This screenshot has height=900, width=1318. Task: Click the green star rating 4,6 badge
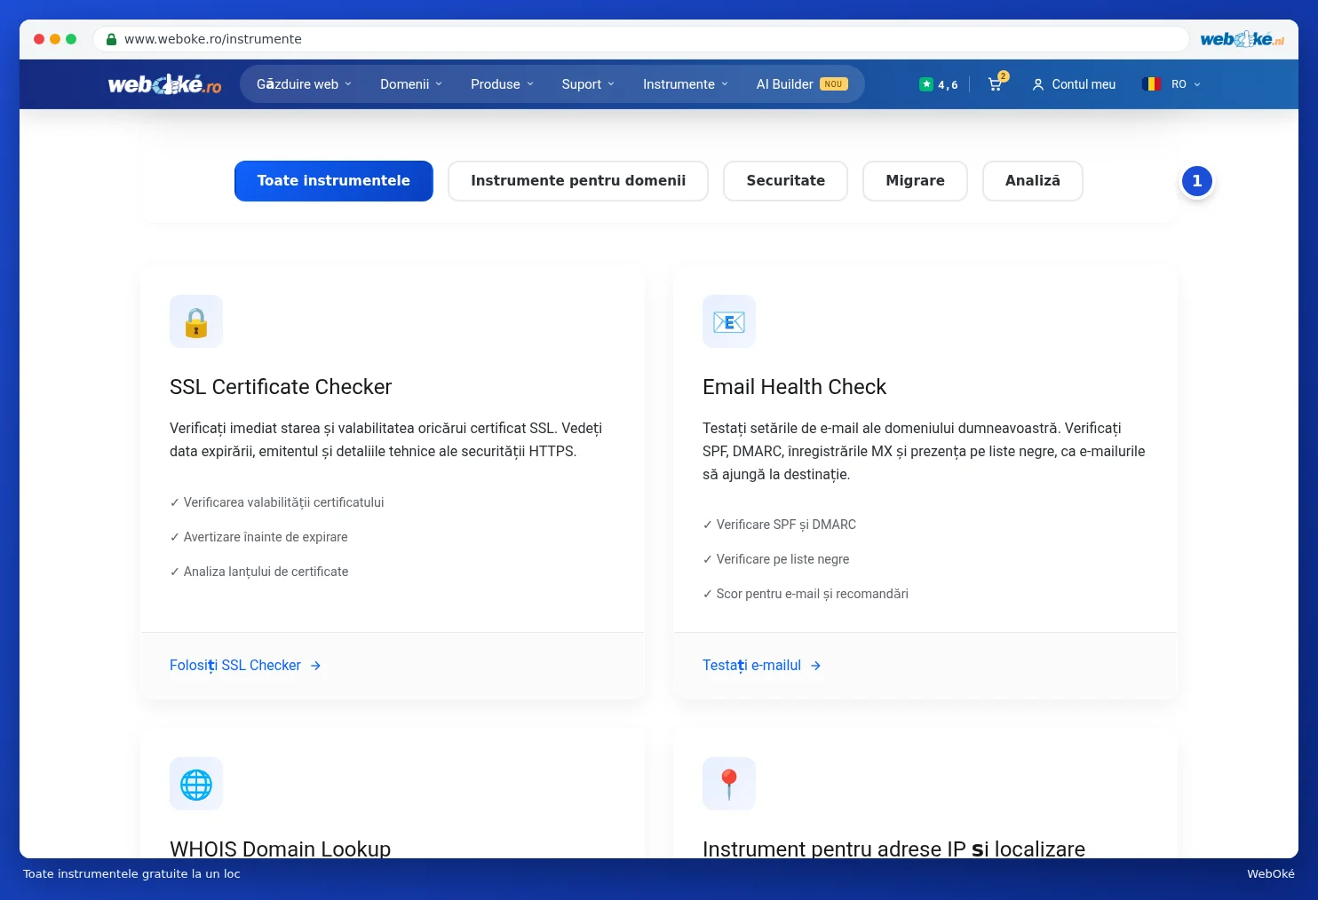coord(939,84)
